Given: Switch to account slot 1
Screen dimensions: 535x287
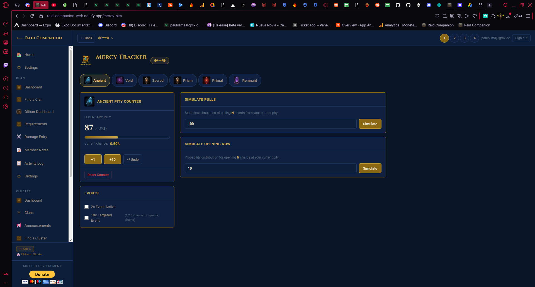Looking at the screenshot, I should (444, 38).
